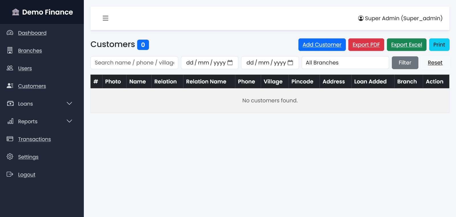The height and width of the screenshot is (217, 456).
Task: Click the Dashboard speedometer icon
Action: pyautogui.click(x=10, y=33)
